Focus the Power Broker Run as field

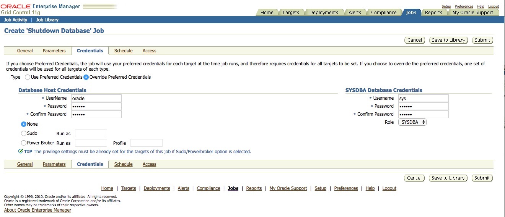coord(91,143)
